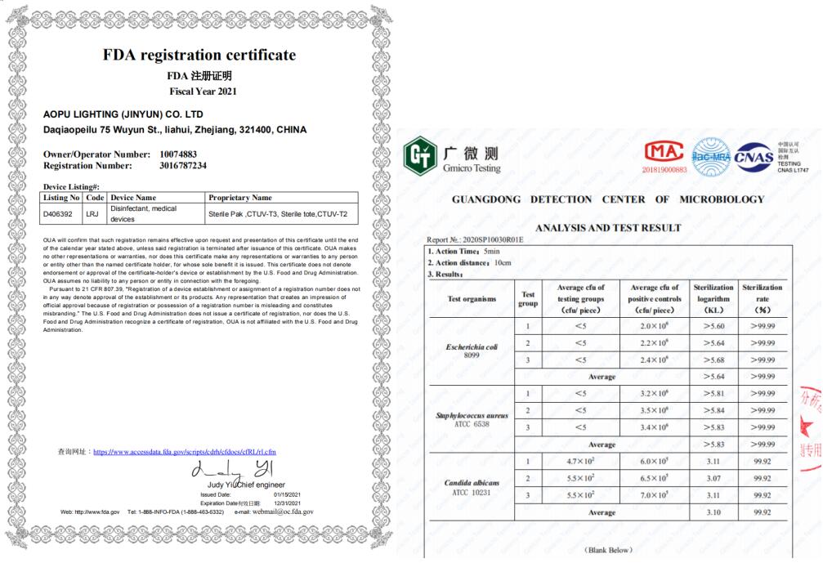Image resolution: width=823 pixels, height=563 pixels.
Task: Click the 3.07 sterilization logarithm value
Action: pyautogui.click(x=713, y=479)
